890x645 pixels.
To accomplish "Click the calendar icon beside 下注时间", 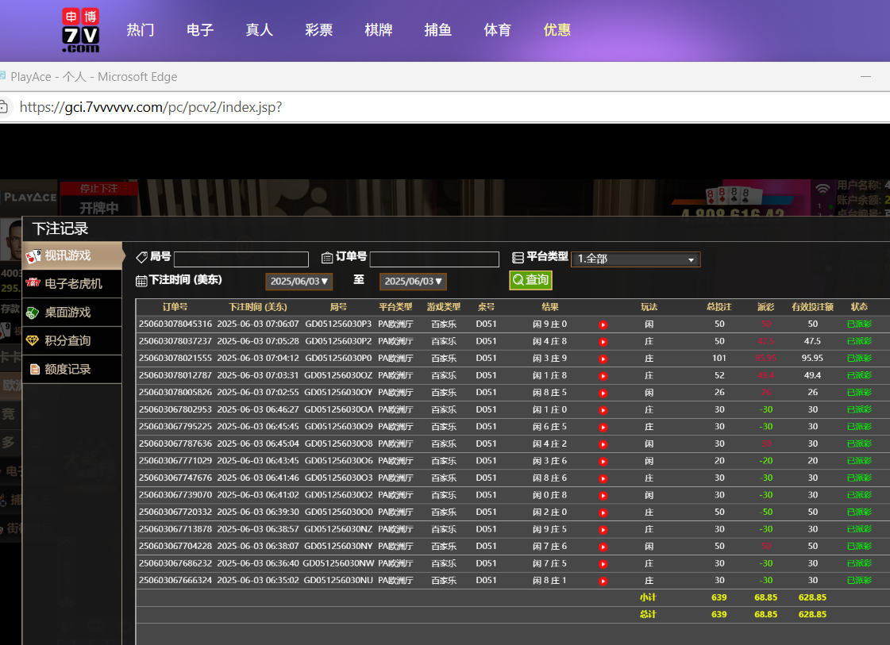I will [141, 281].
